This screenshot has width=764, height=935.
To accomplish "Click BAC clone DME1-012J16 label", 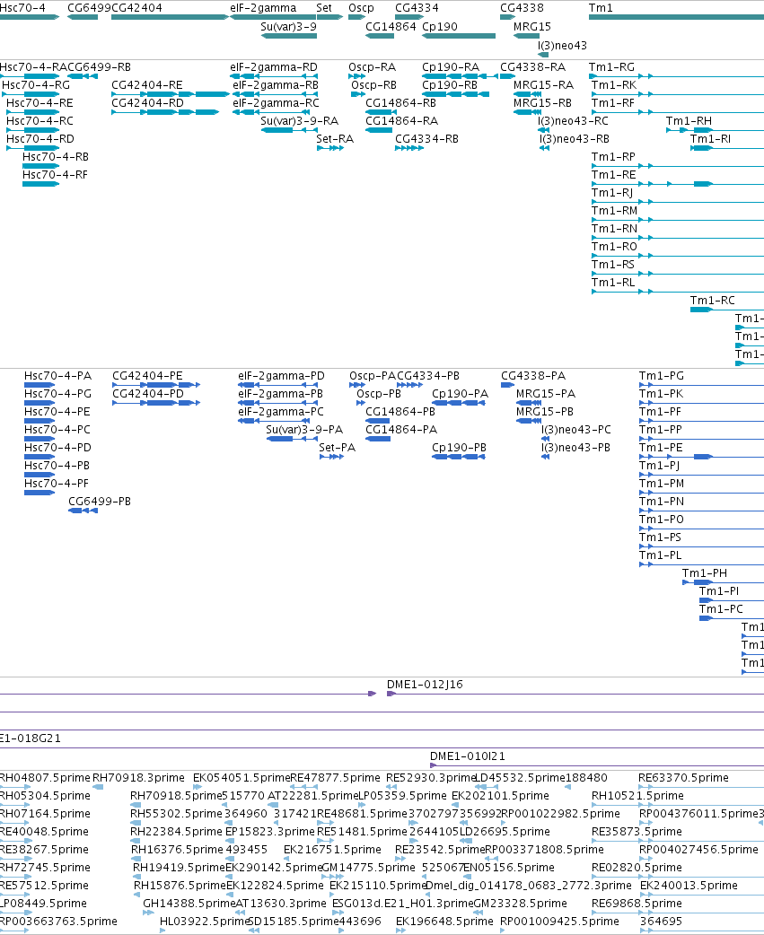I will coord(425,684).
